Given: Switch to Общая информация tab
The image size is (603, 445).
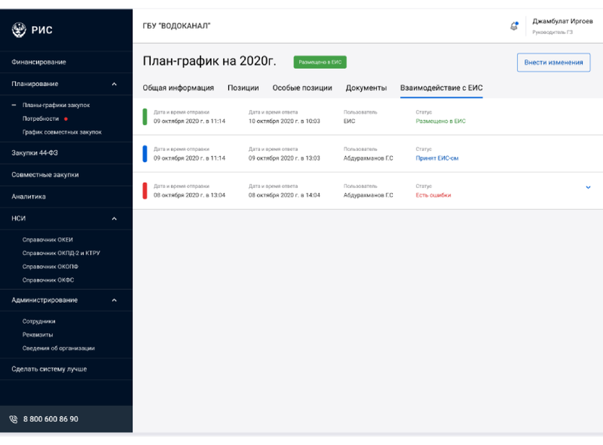Looking at the screenshot, I should 178,88.
